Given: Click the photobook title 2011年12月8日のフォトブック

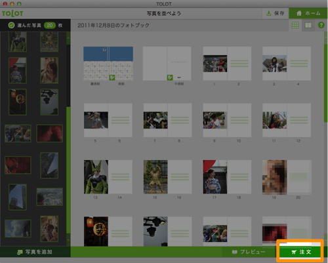Looking at the screenshot, I should click(113, 26).
